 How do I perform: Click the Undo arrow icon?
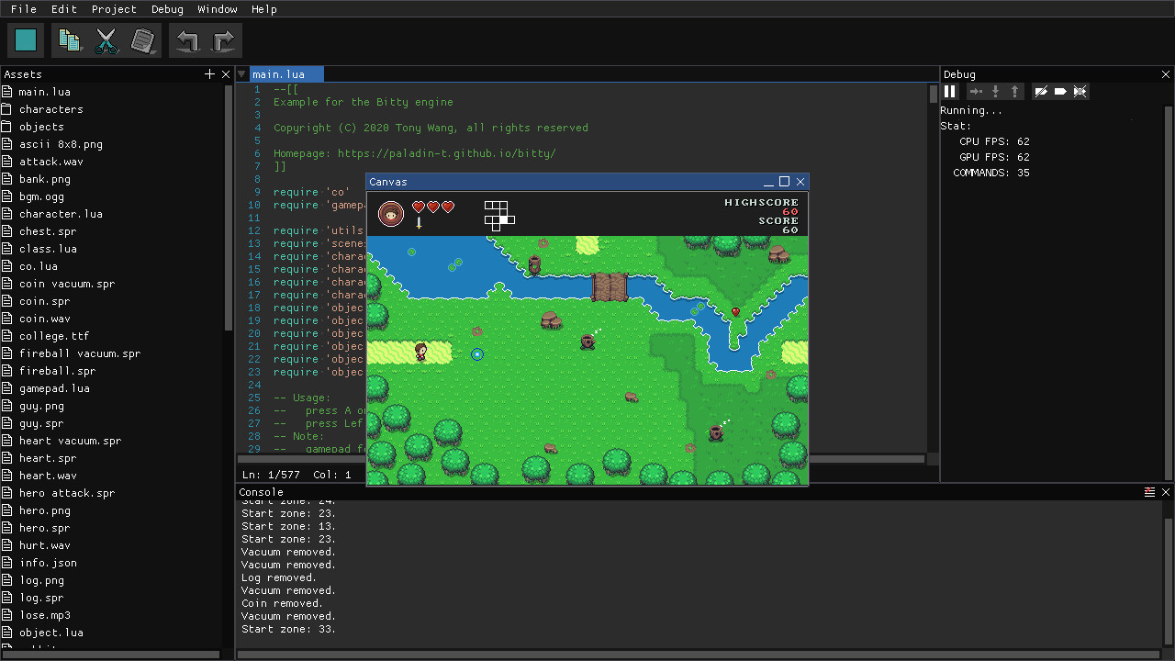point(187,39)
